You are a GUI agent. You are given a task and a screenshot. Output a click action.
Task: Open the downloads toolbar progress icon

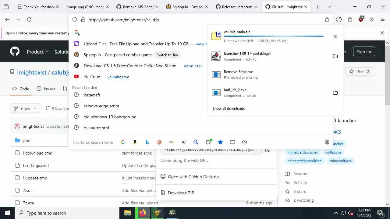click(x=339, y=19)
